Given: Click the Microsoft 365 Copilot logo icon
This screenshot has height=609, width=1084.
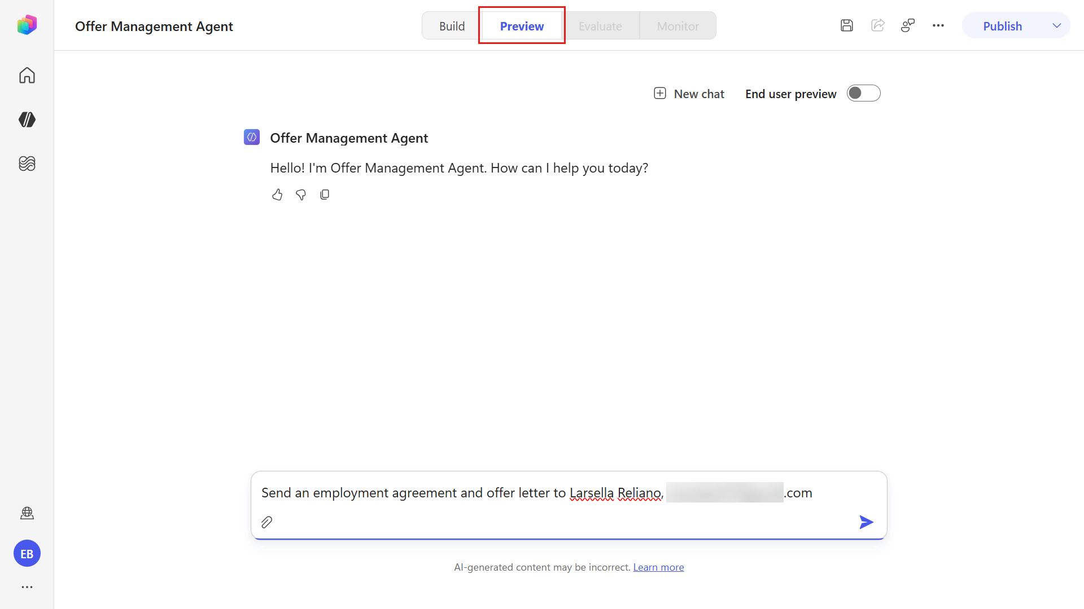Looking at the screenshot, I should pos(27,25).
